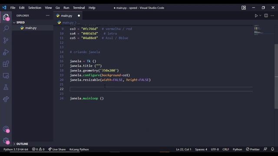The width and height of the screenshot is (278, 156).
Task: Open the Edit menu
Action: pyautogui.click(x=22, y=8)
